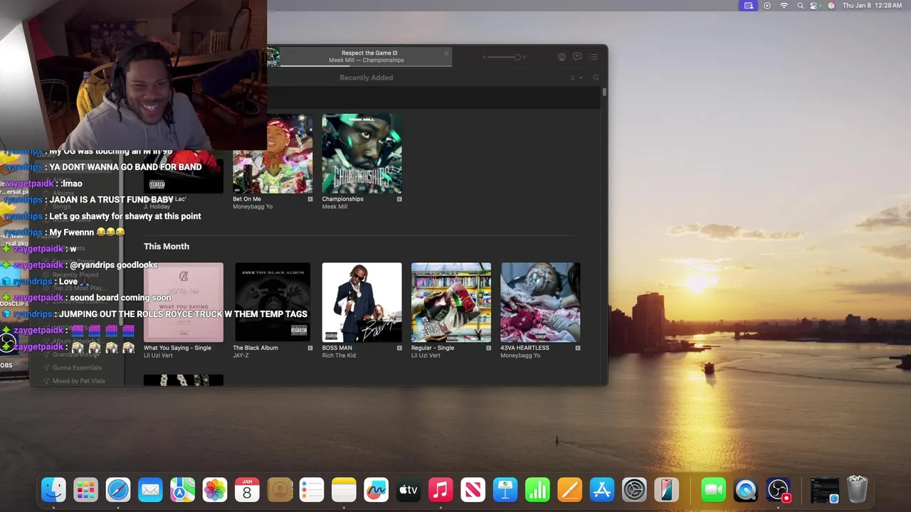Image resolution: width=911 pixels, height=512 pixels.
Task: Open What You Saying single cover
Action: click(x=184, y=302)
